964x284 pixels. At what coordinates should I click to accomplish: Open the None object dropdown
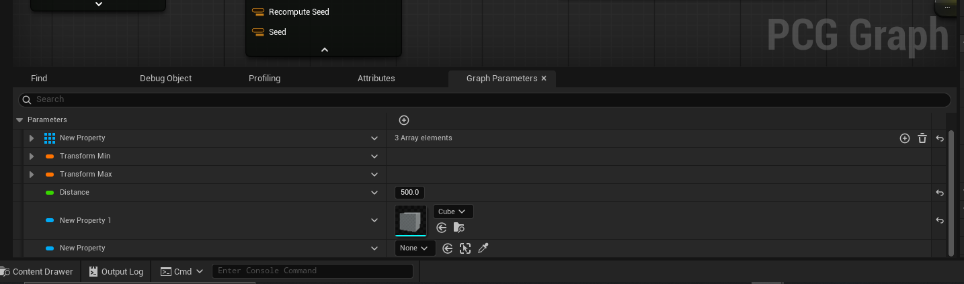click(415, 248)
